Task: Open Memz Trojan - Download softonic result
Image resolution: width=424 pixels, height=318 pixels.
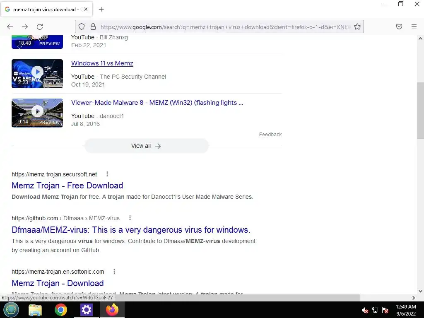Action: pos(58,283)
